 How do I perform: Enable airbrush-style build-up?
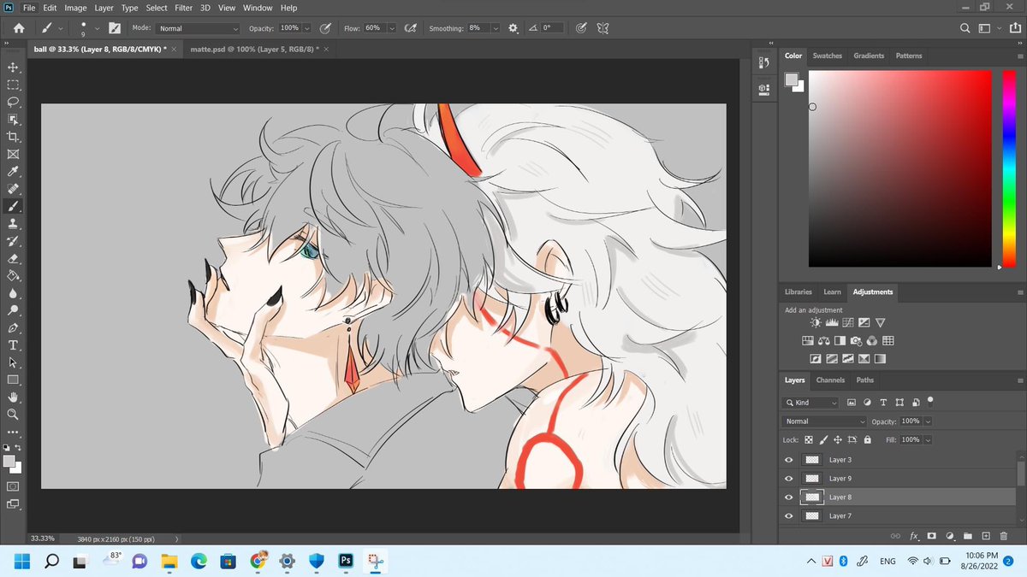410,28
